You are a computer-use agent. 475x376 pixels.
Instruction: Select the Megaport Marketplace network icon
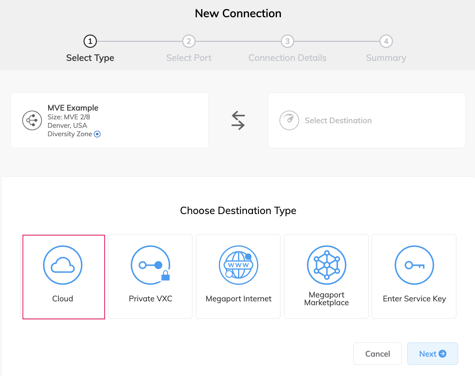click(326, 265)
